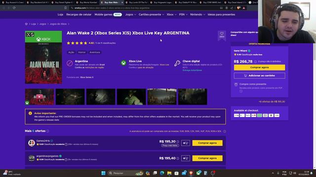Image resolution: width=316 pixels, height=177 pixels.
Task: Expand the Xbox navigation dropdown
Action: tap(171, 14)
